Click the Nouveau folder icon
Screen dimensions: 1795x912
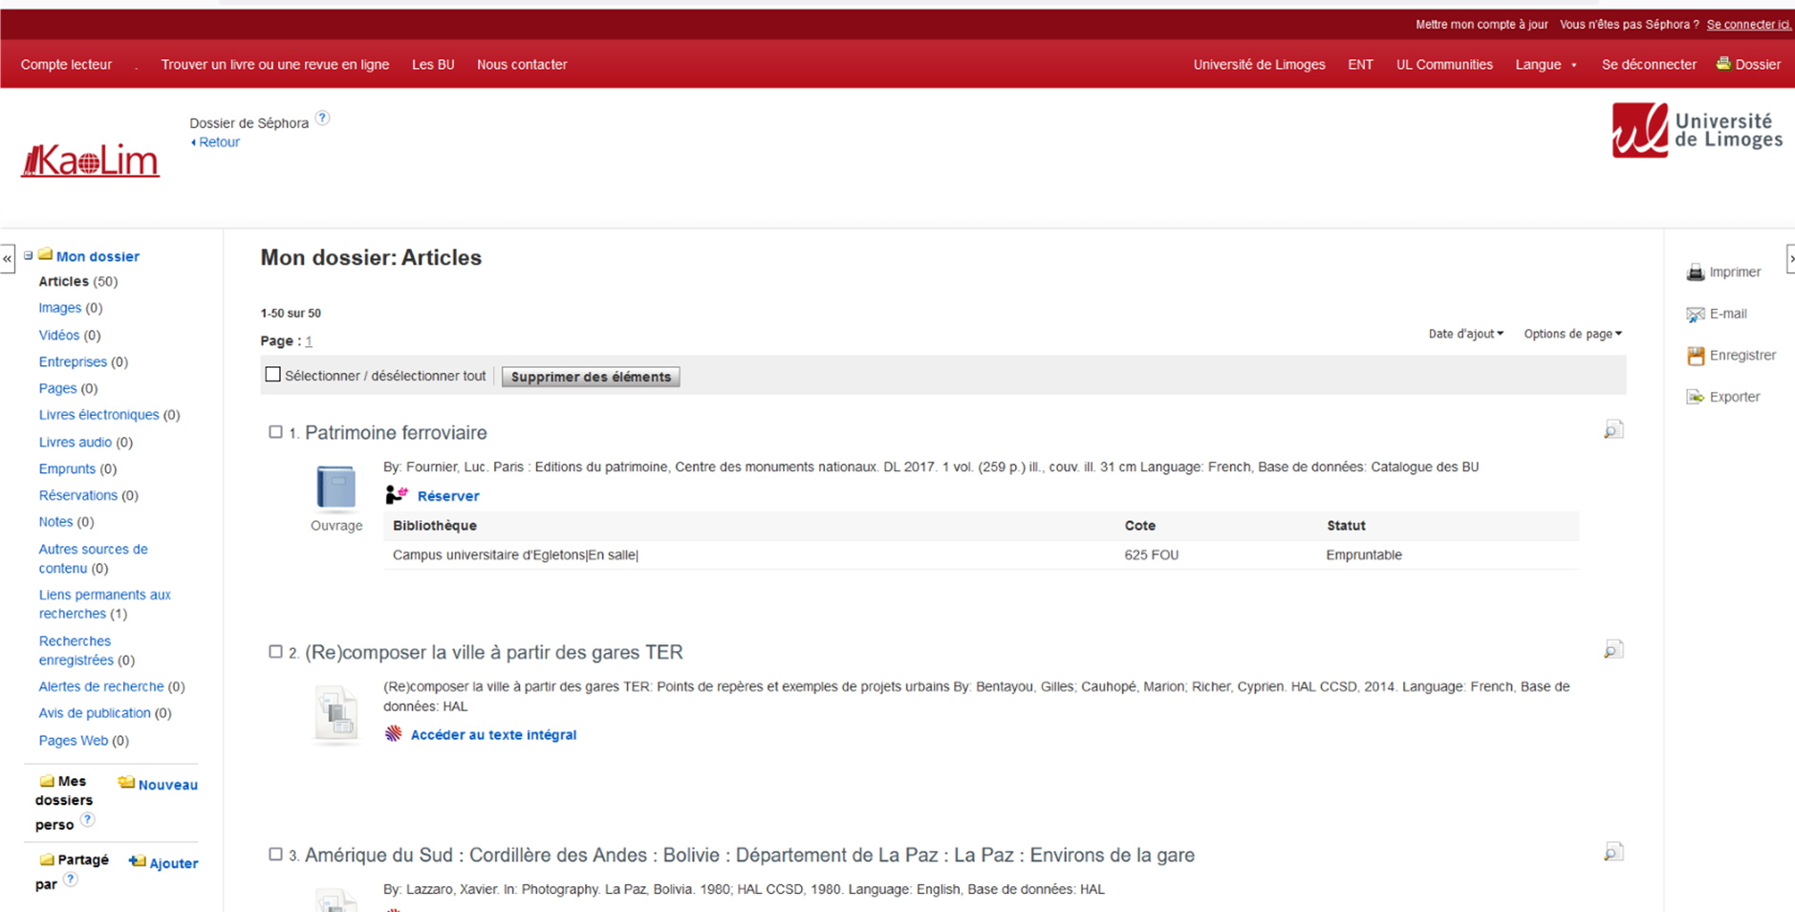tap(126, 783)
